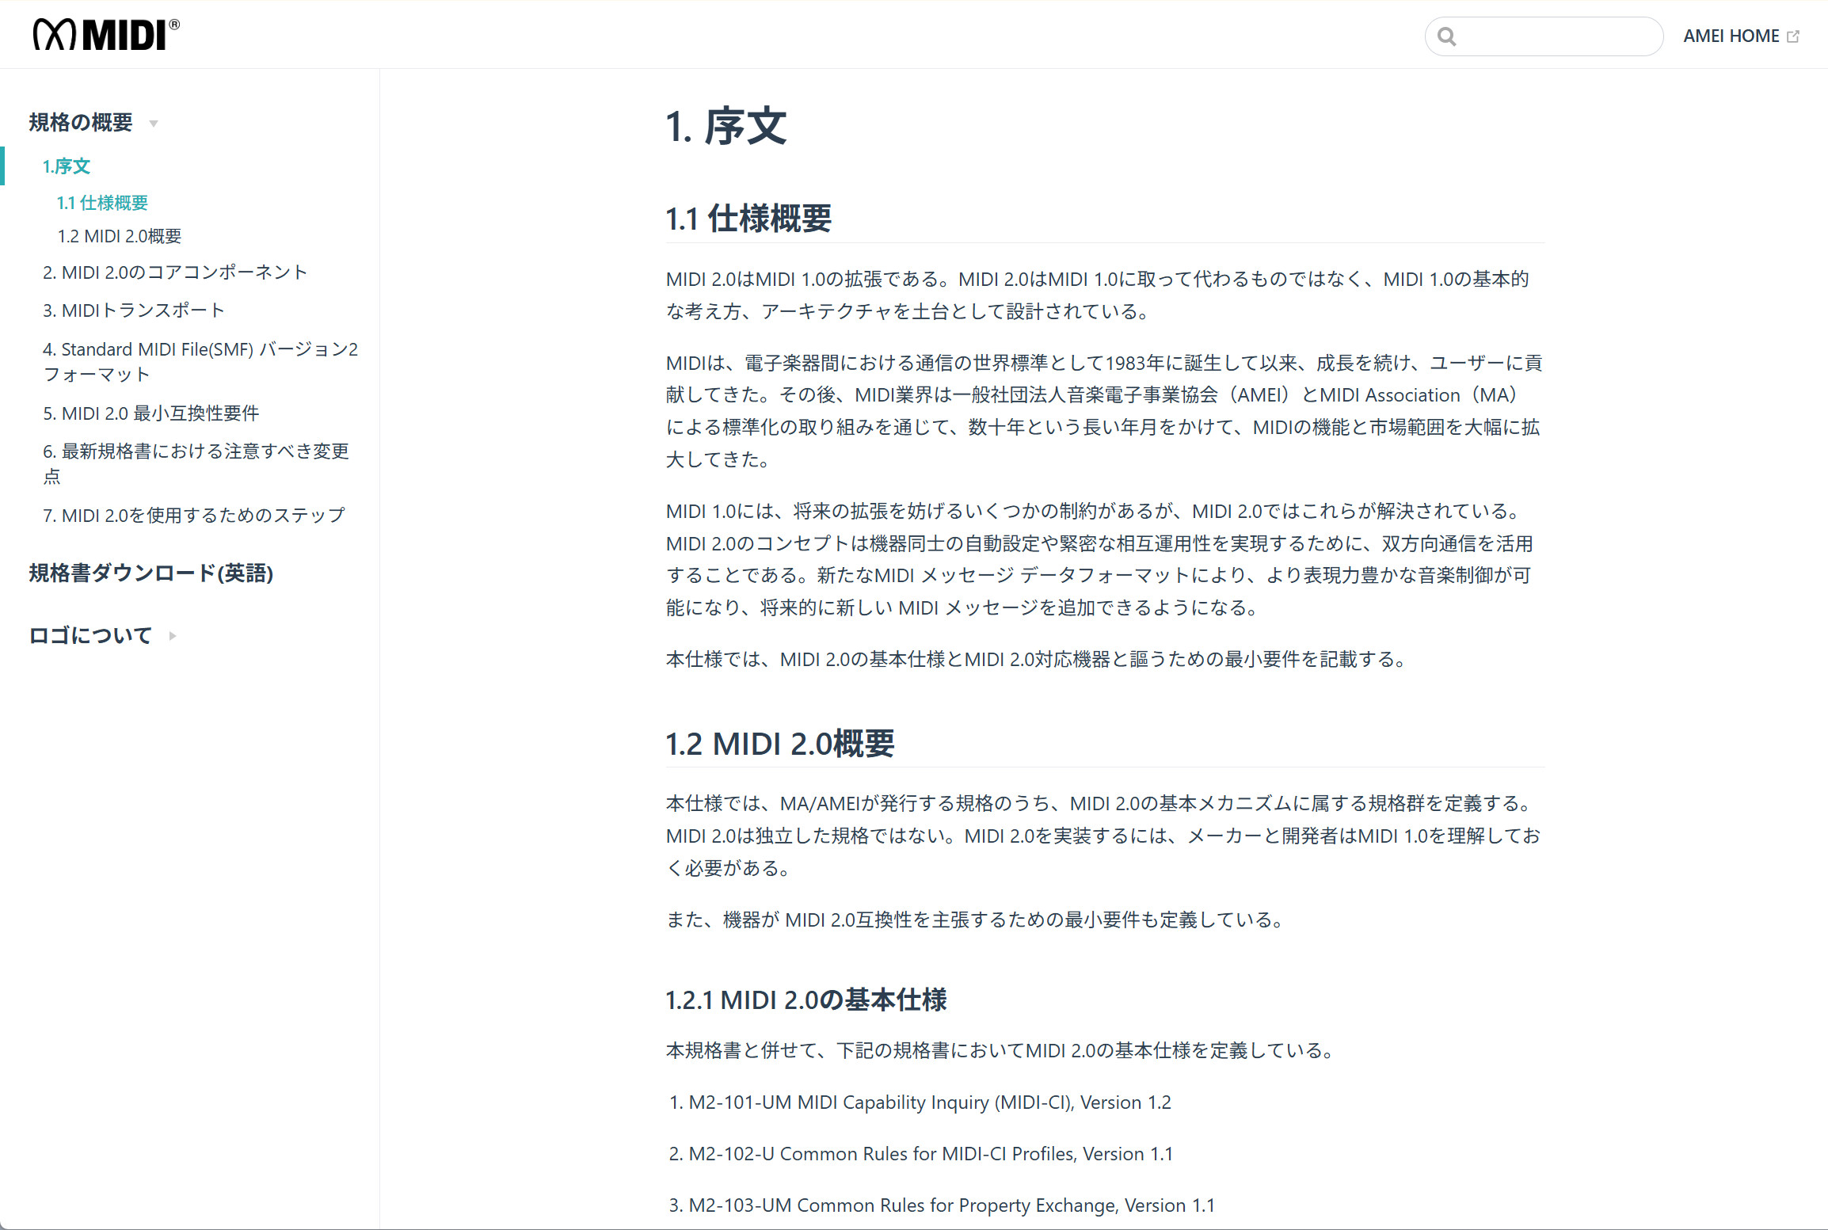Expand the ロゴについて section arrow
This screenshot has height=1230, width=1828.
click(x=173, y=636)
